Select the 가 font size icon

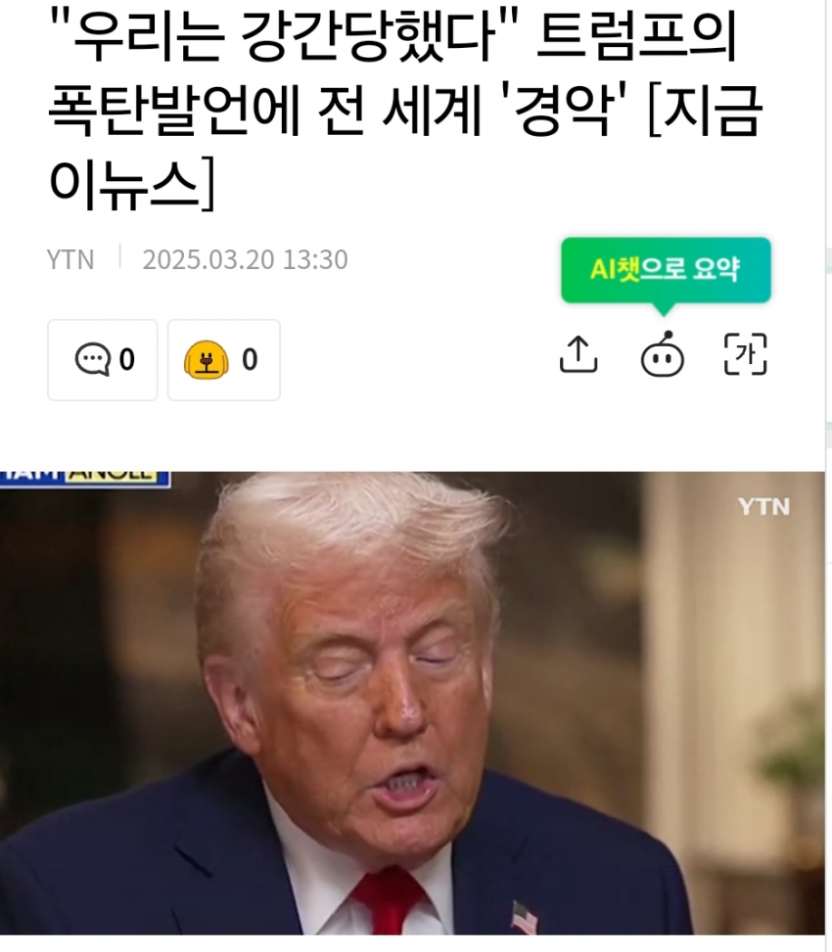(x=746, y=354)
